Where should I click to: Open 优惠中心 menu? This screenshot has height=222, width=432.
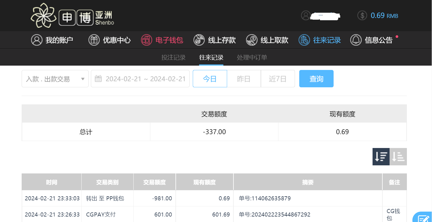pos(110,40)
